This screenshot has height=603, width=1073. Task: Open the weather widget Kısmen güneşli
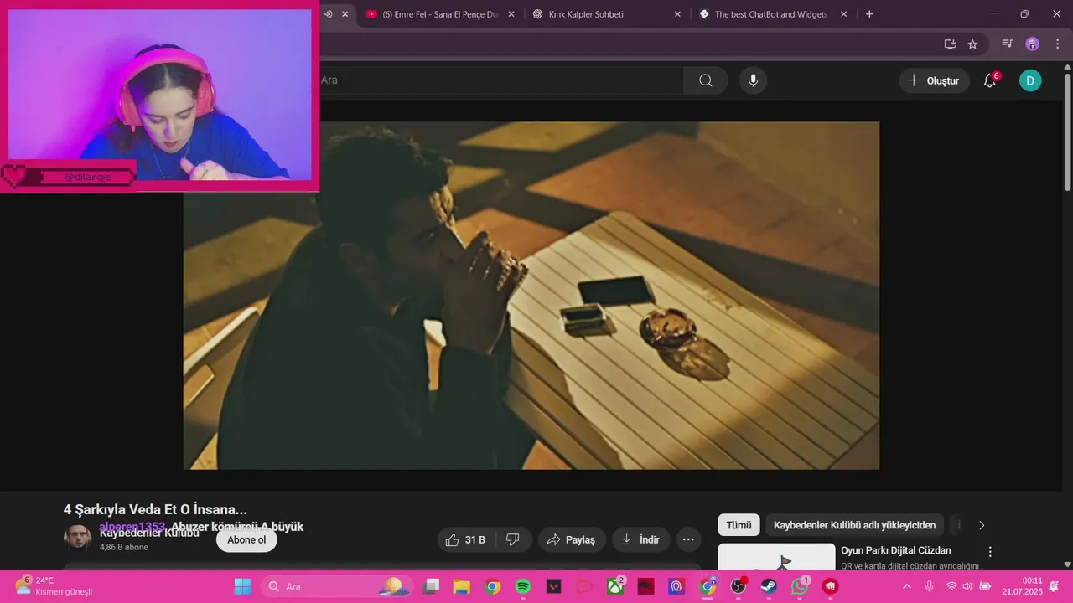(x=54, y=585)
